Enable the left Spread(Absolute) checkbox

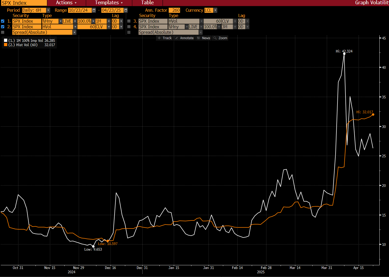[3, 32]
